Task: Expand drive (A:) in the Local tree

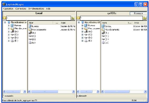Action: tap(9, 32)
